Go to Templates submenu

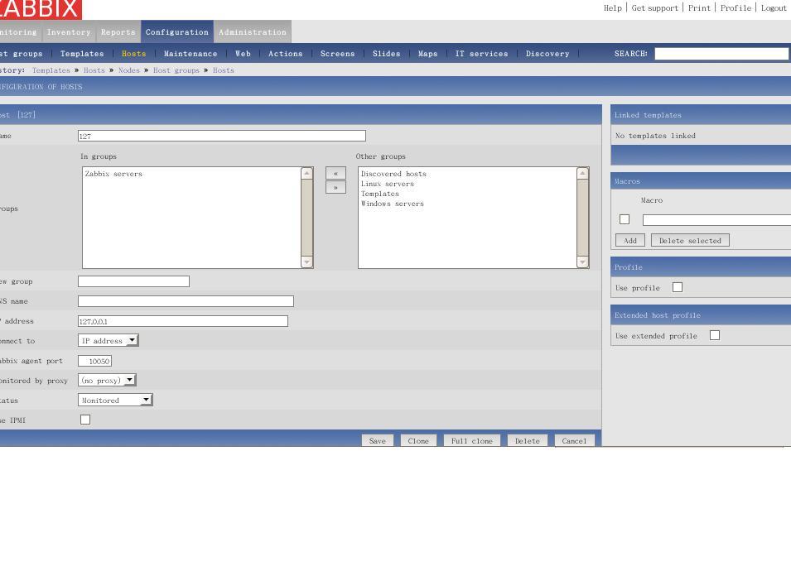[x=82, y=54]
